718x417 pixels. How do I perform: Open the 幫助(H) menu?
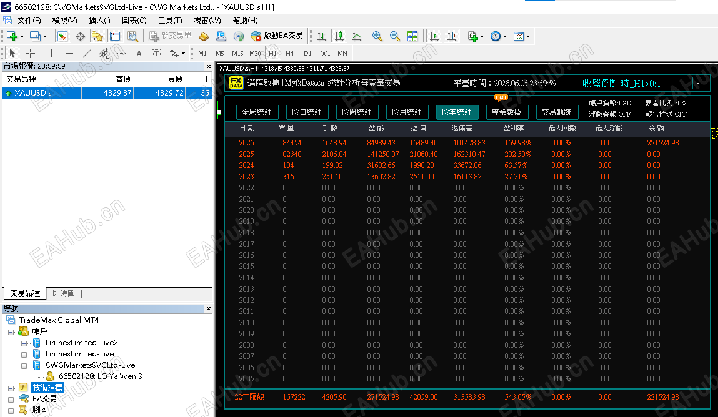(245, 21)
